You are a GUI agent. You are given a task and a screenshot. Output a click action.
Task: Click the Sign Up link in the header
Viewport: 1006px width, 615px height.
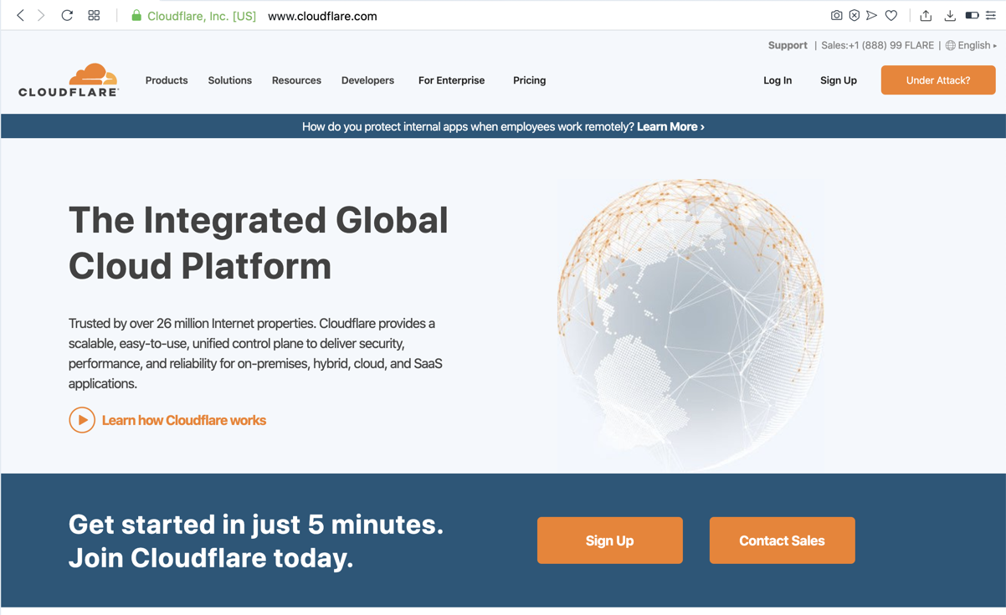coord(839,80)
